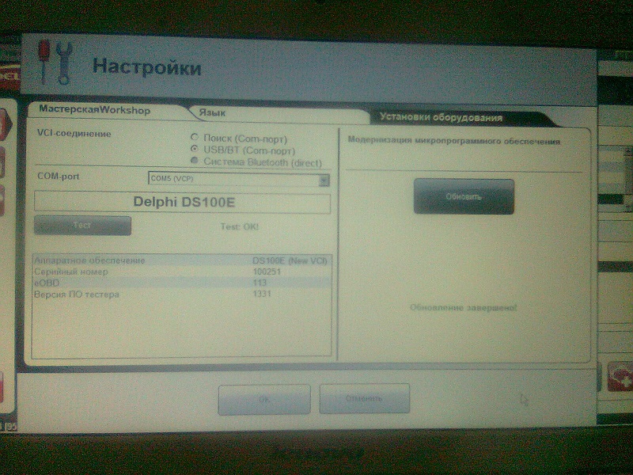The image size is (633, 475).
Task: Click the Модернизация микропрограммного обеспечения heading
Action: [453, 141]
